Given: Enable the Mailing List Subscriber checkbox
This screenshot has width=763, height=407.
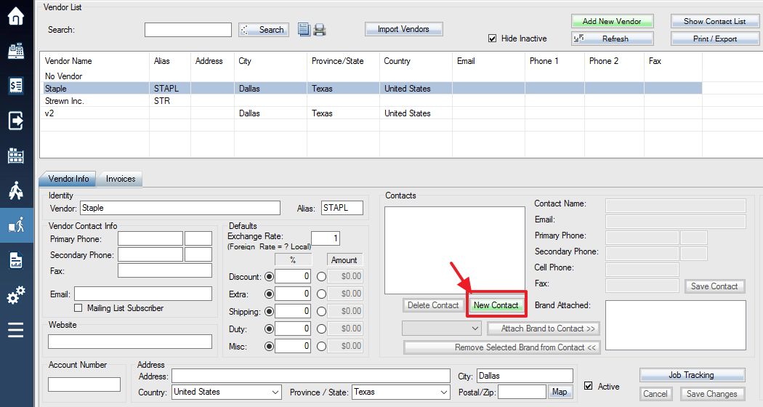Looking at the screenshot, I should [x=78, y=307].
